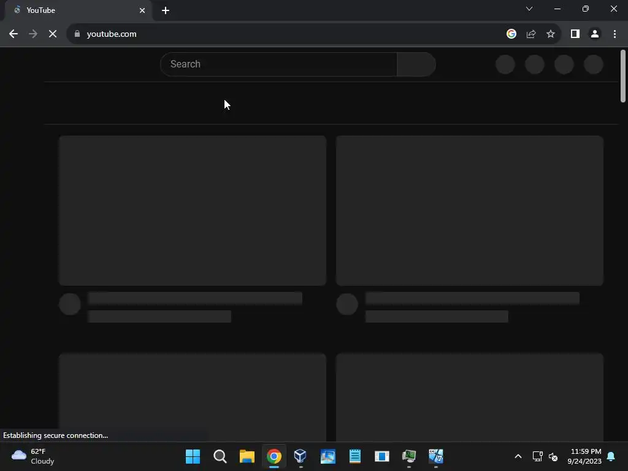Screen dimensions: 628x471
Task: Click the vertical page scrollbar thumb
Action: click(623, 76)
